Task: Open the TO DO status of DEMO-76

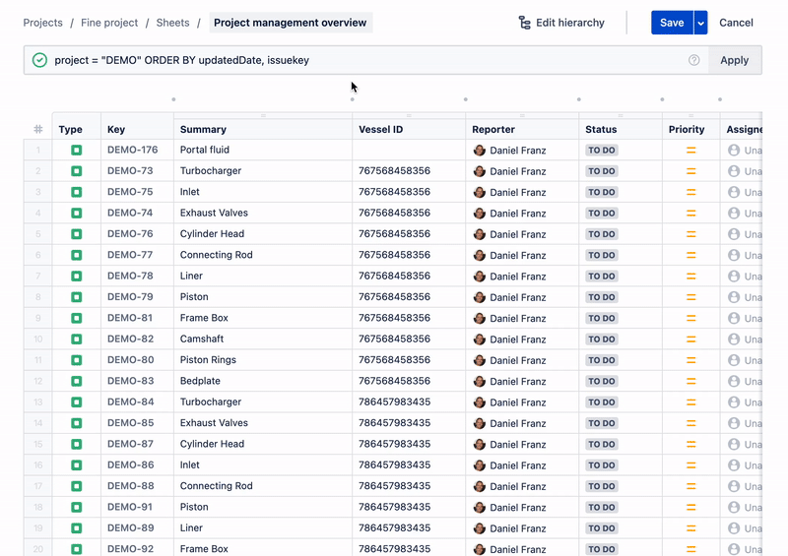Action: pyautogui.click(x=602, y=234)
